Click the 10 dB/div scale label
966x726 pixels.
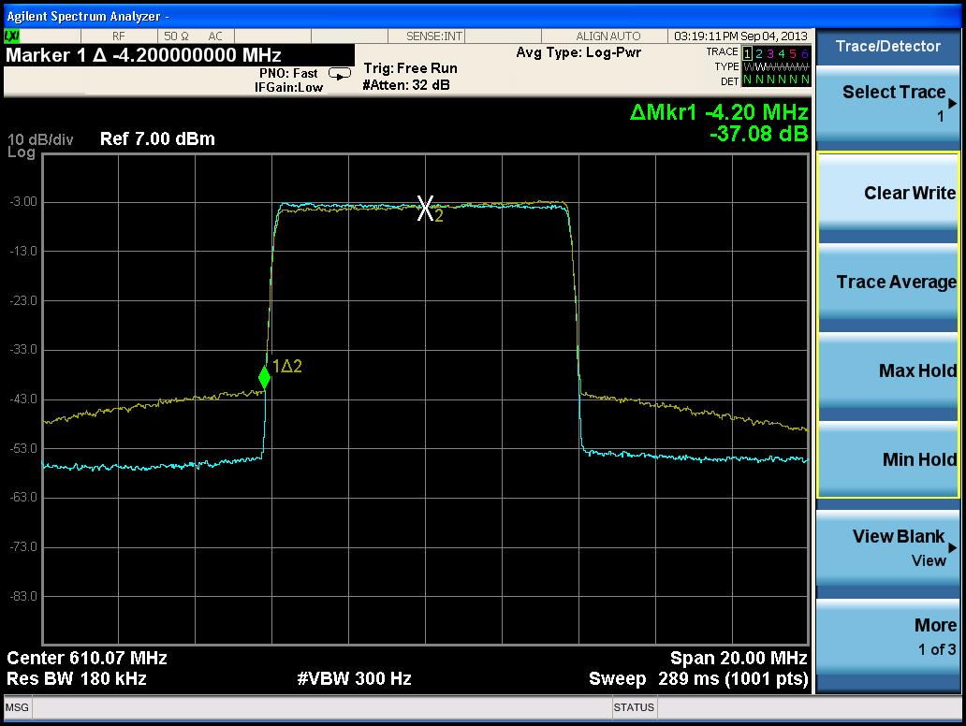coord(40,139)
